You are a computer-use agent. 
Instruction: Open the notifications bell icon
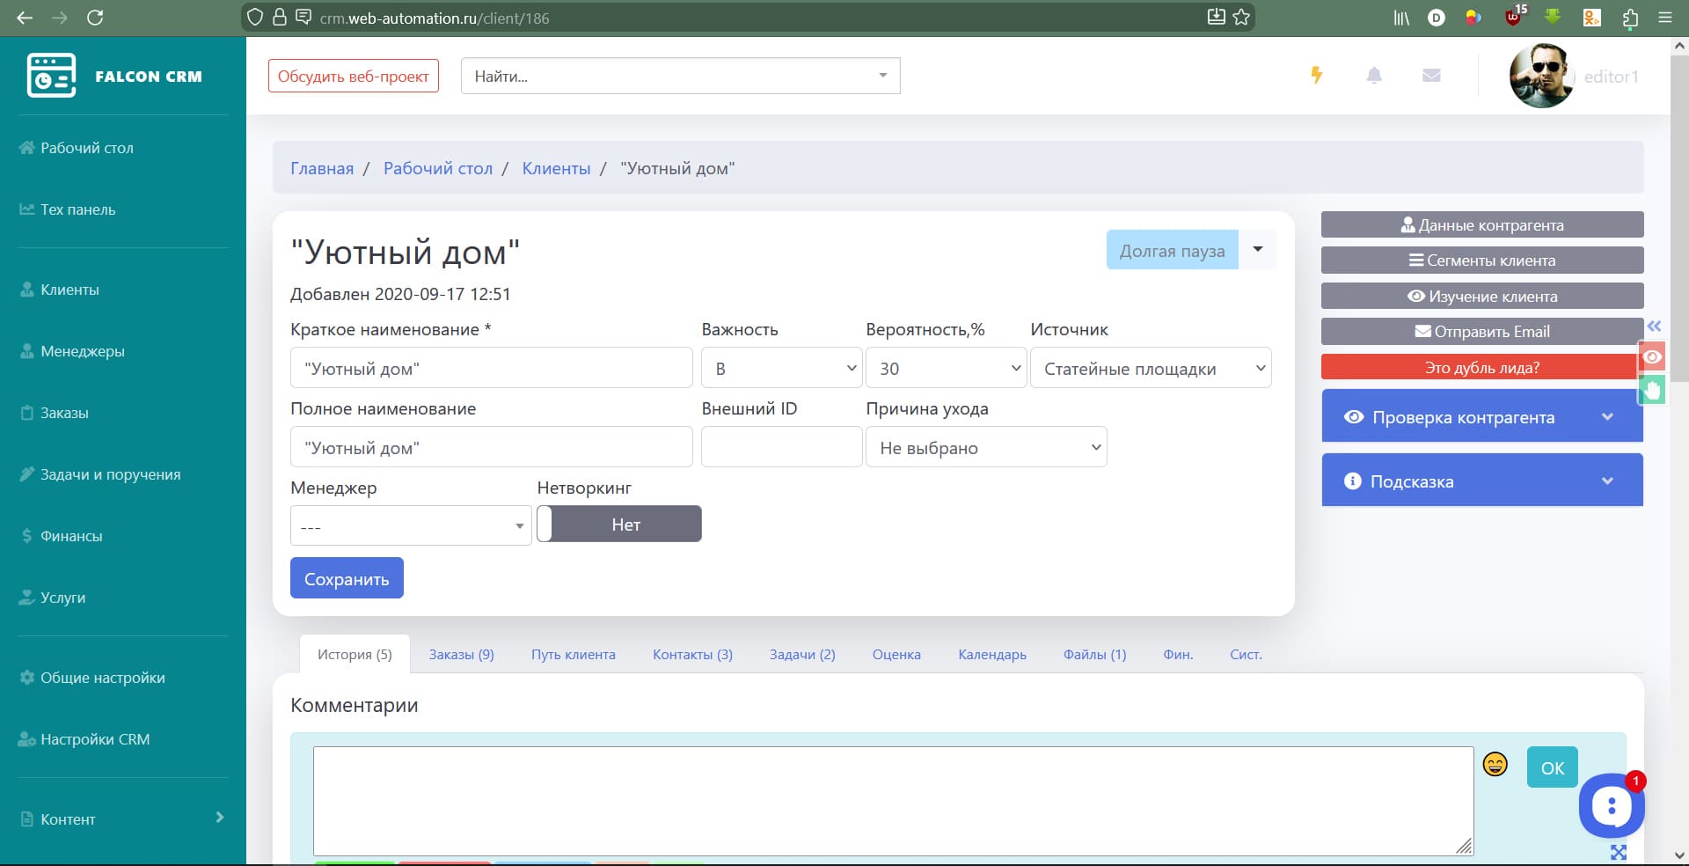[x=1374, y=76]
